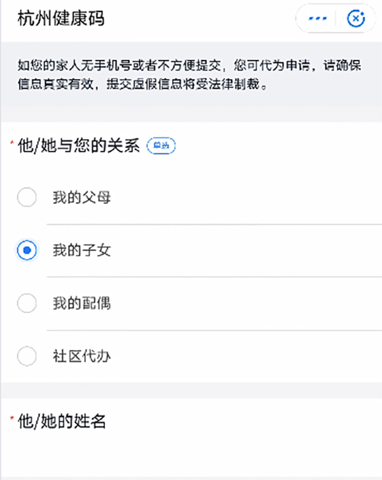This screenshot has width=382, height=480.
Task: Close the mini program with the circled X icon
Action: tap(356, 18)
